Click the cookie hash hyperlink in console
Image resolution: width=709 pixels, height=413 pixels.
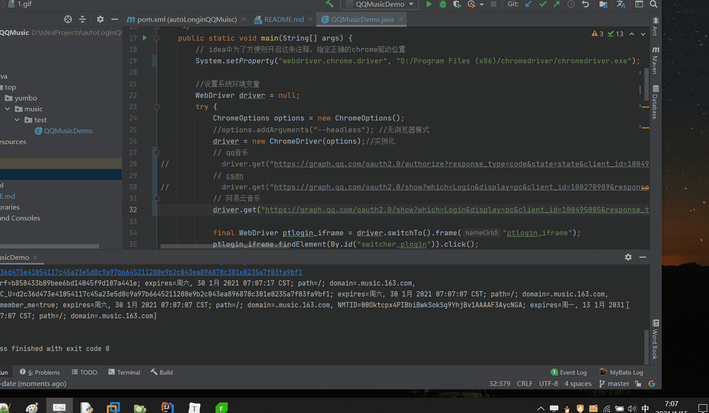(x=151, y=272)
